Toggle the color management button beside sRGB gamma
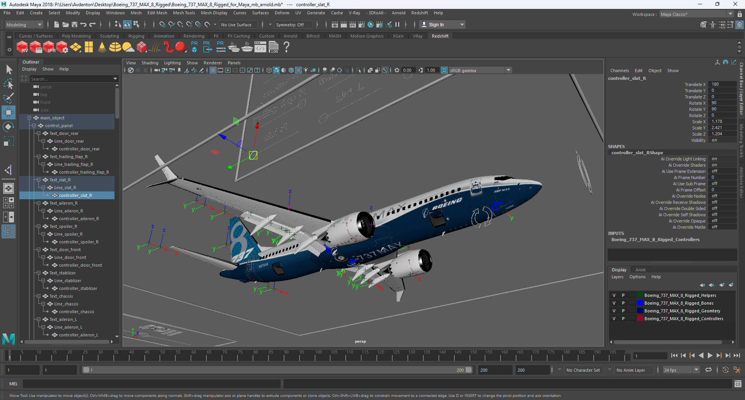The image size is (745, 400). tap(444, 70)
